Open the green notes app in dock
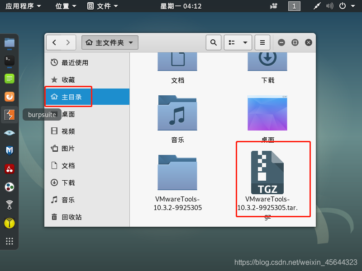 click(10, 79)
